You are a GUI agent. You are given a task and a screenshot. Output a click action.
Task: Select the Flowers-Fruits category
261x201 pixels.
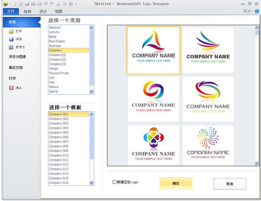point(69,73)
